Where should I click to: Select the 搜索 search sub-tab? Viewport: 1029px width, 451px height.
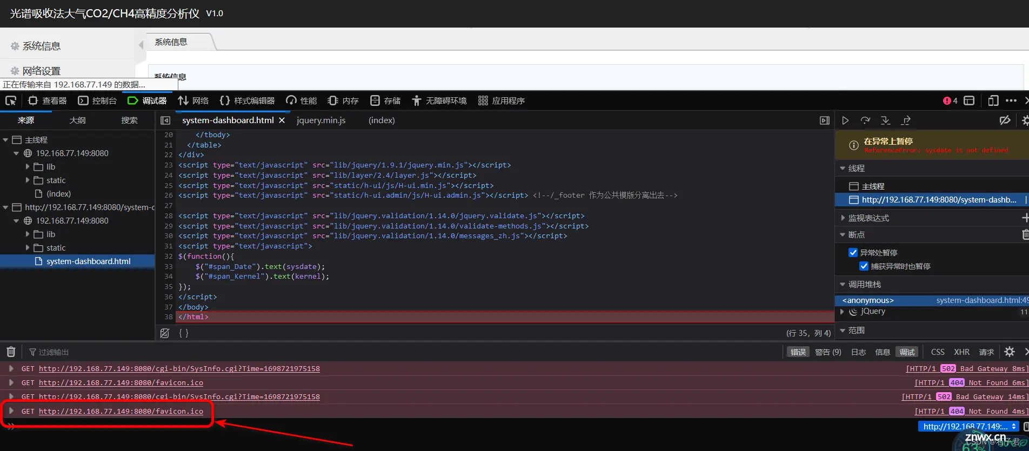[129, 120]
